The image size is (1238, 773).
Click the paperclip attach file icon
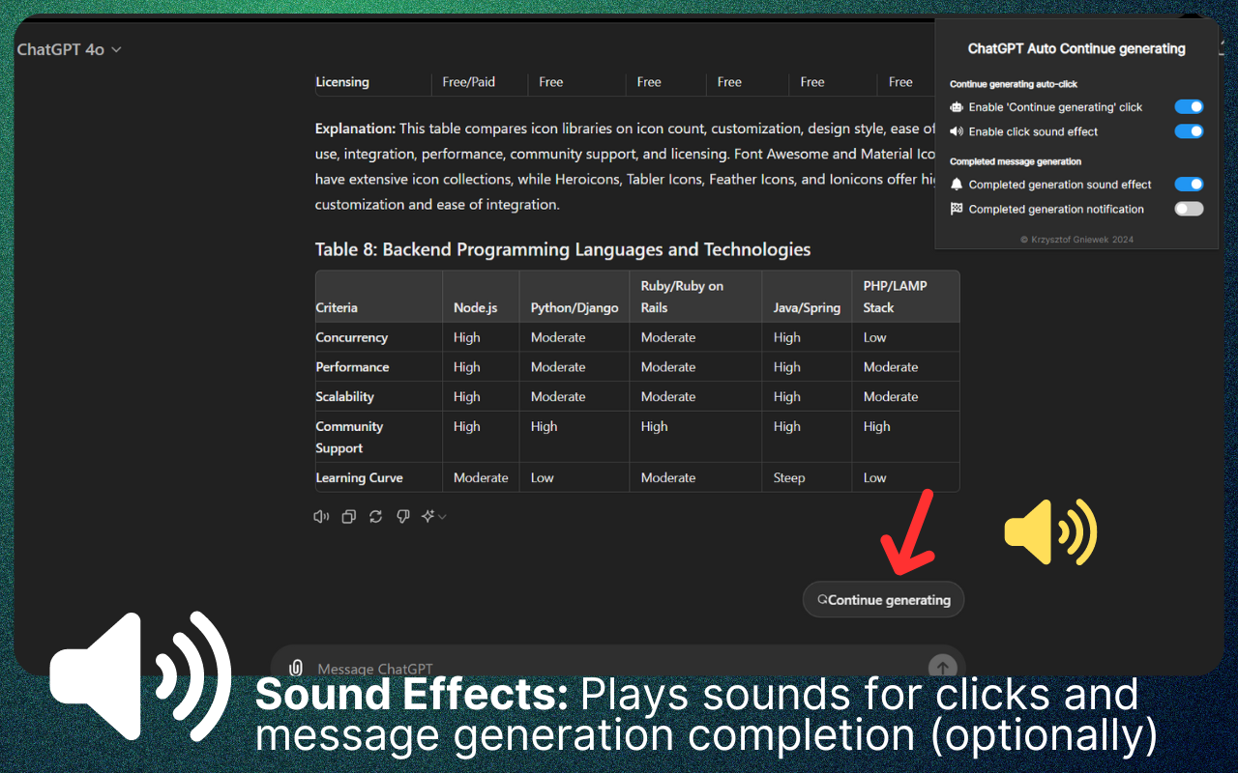pos(297,668)
